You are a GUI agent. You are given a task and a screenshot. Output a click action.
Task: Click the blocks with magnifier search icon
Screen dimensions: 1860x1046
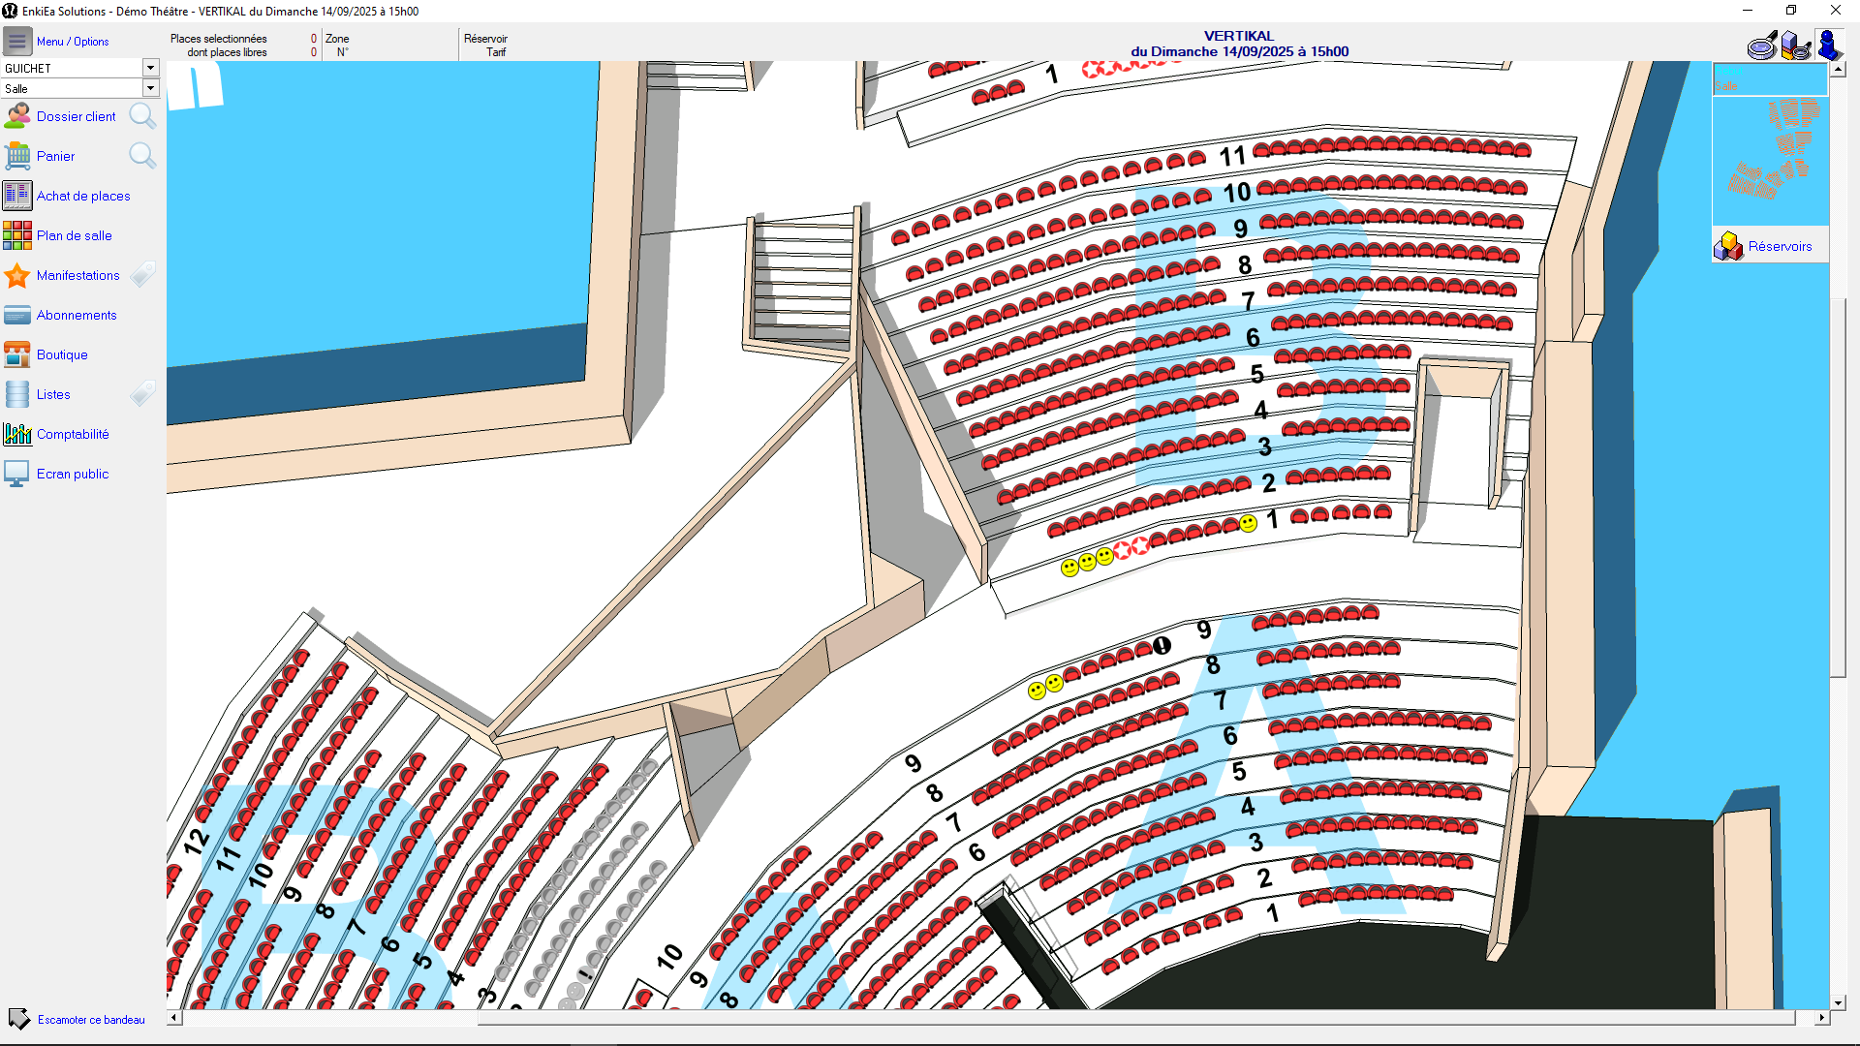click(1795, 46)
